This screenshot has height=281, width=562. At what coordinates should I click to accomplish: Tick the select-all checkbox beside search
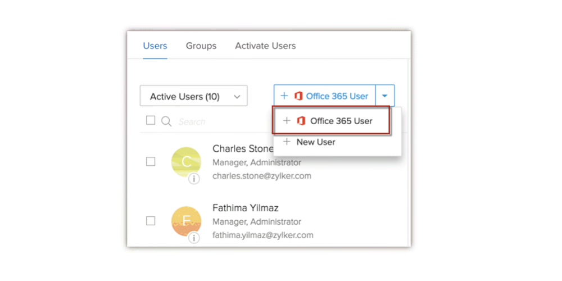pos(151,120)
